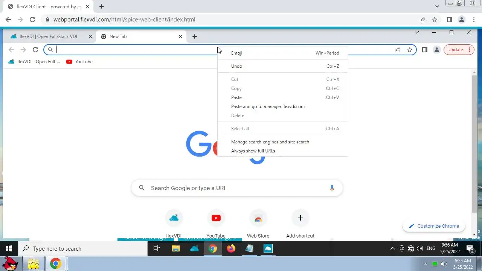Open notification center icon
Screen dimensions: 482x271
coord(470,248)
